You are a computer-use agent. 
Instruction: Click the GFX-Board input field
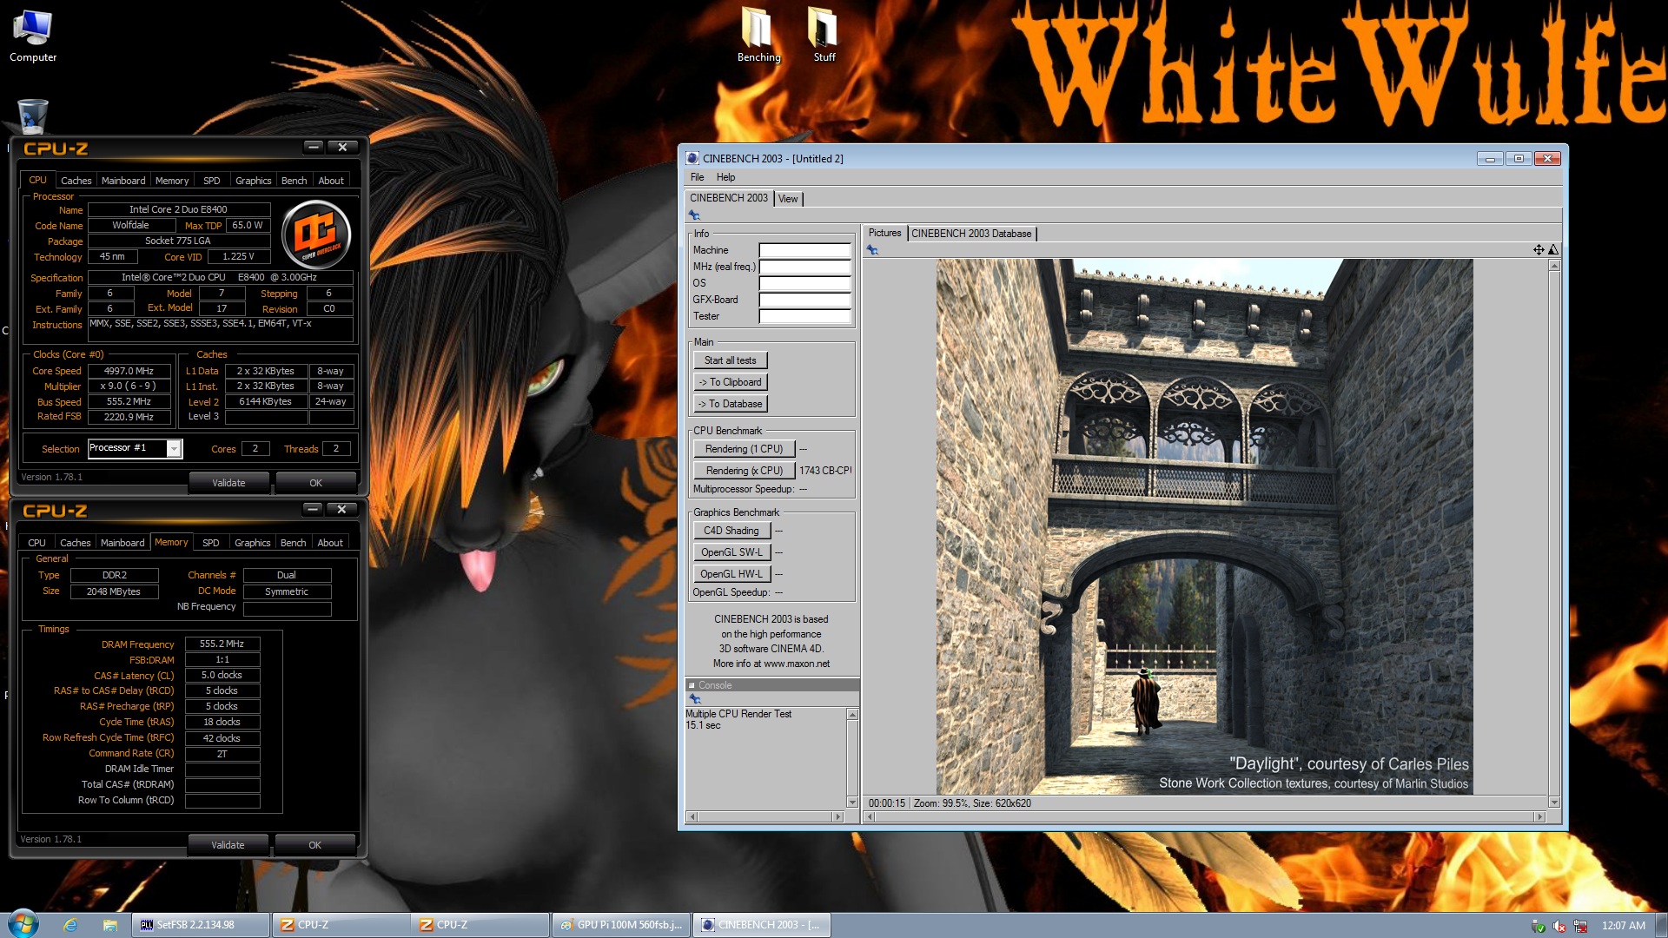click(x=804, y=300)
